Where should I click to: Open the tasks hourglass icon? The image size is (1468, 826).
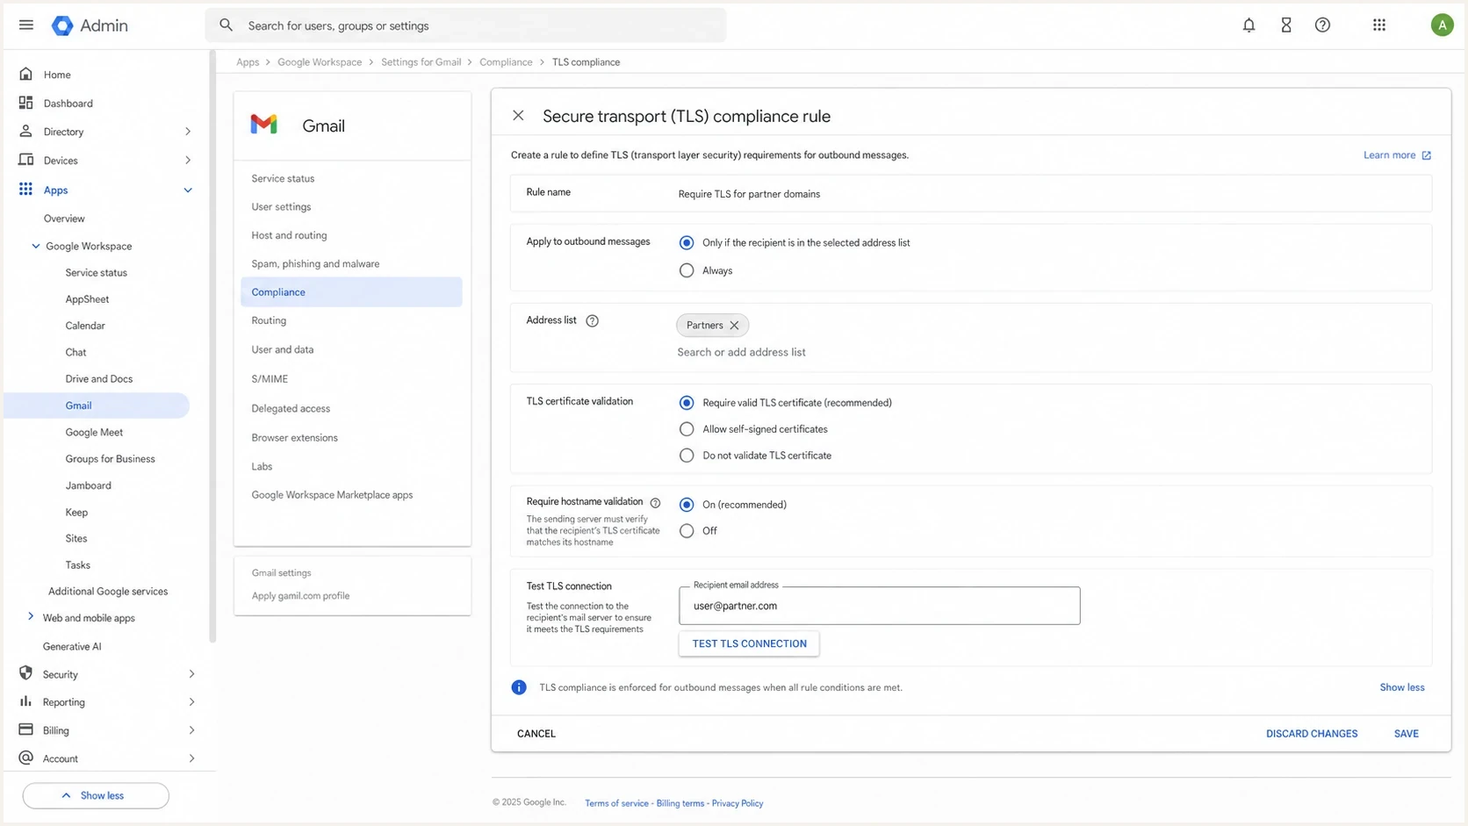tap(1286, 25)
